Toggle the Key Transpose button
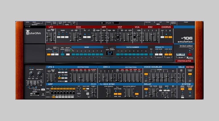 coord(49,54)
